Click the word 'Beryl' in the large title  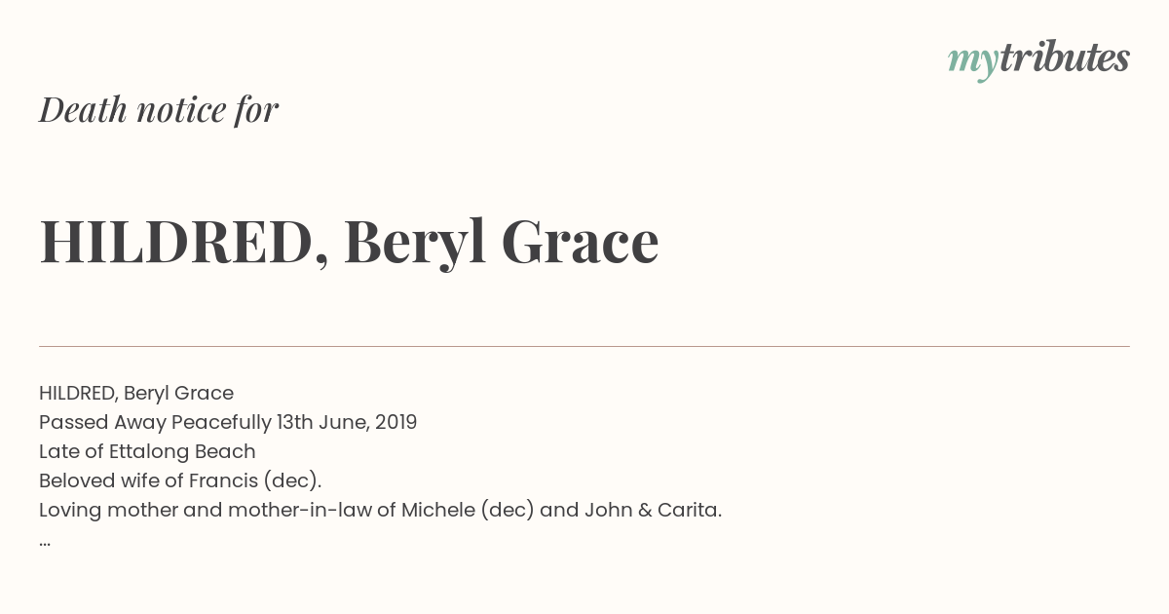[415, 244]
